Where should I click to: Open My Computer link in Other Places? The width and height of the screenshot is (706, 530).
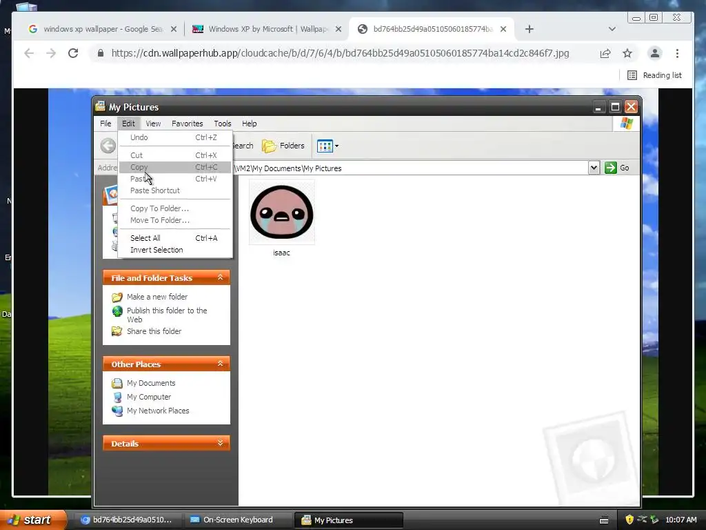click(x=149, y=397)
